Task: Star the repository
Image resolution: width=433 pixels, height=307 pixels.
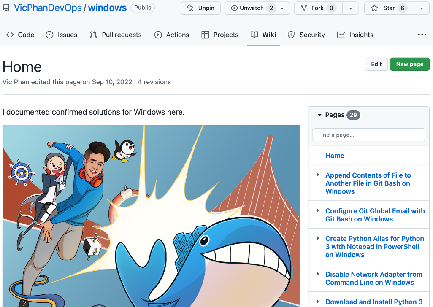Action: 389,8
